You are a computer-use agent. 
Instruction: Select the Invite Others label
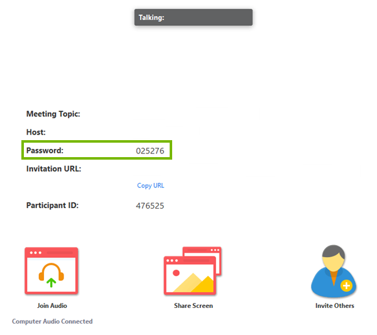tap(335, 305)
